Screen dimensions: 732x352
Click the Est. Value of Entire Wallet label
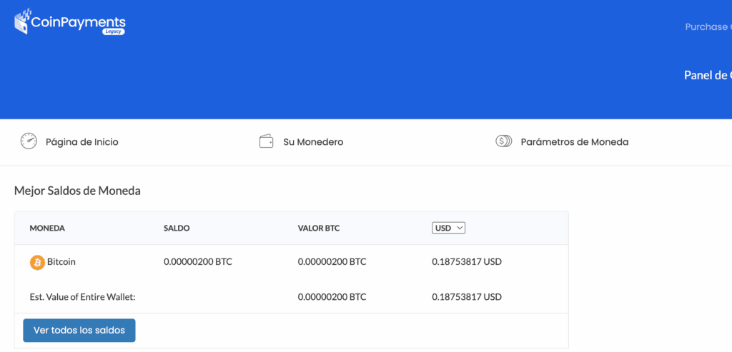pyautogui.click(x=83, y=297)
